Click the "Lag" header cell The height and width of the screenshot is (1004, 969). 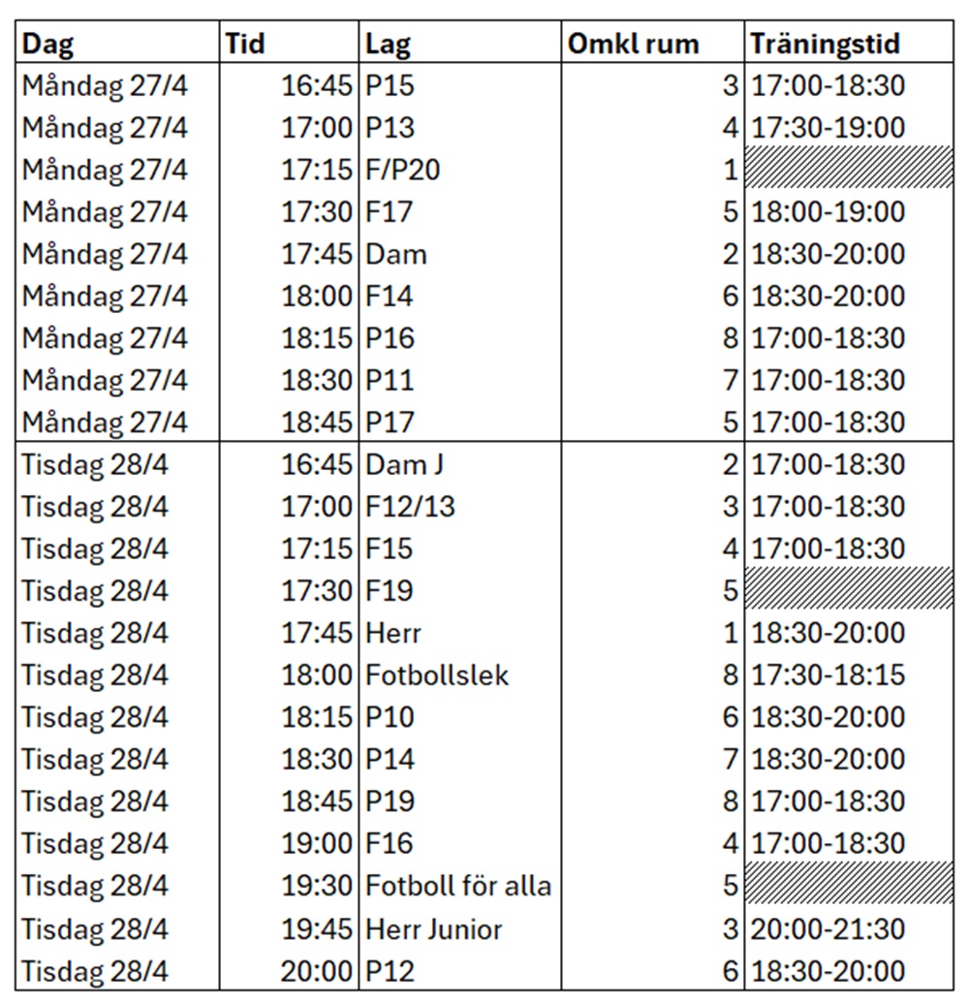(388, 45)
